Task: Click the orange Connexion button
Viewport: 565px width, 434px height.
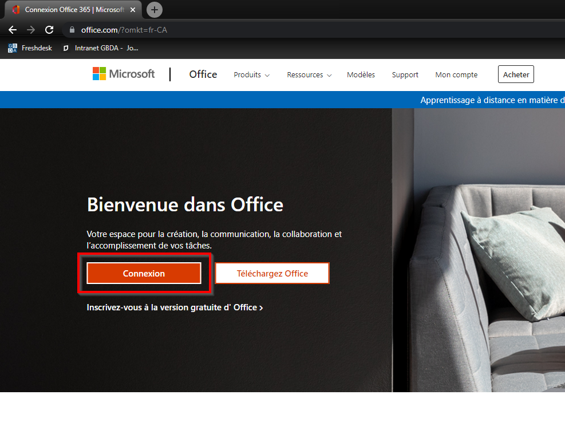Action: pos(144,273)
